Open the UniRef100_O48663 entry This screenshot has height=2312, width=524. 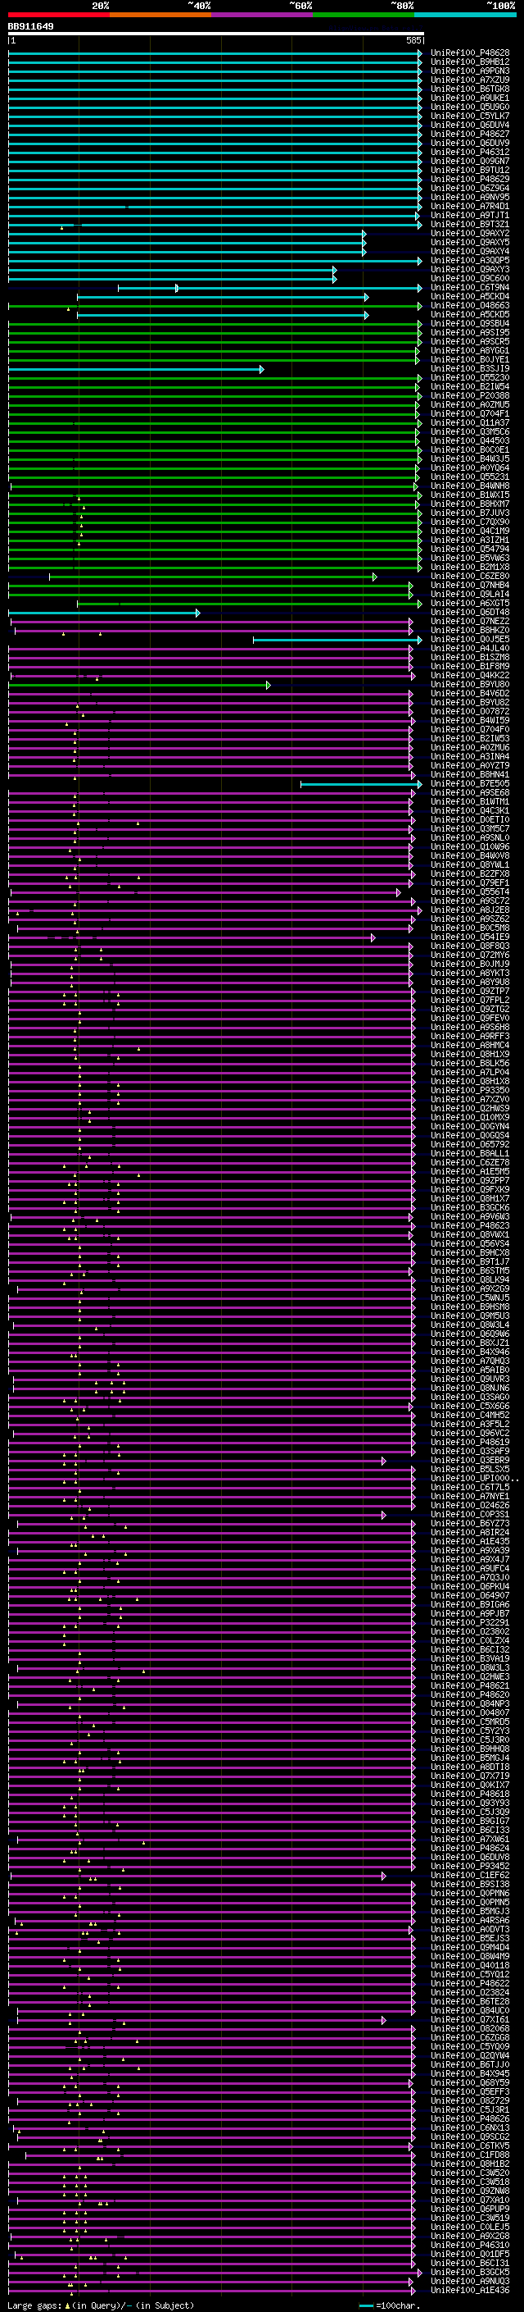pyautogui.click(x=469, y=306)
